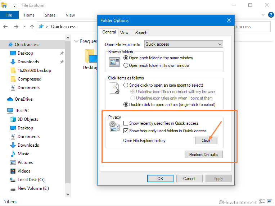275x206 pixels.
Task: Click the Videos folder icon
Action: point(13,171)
